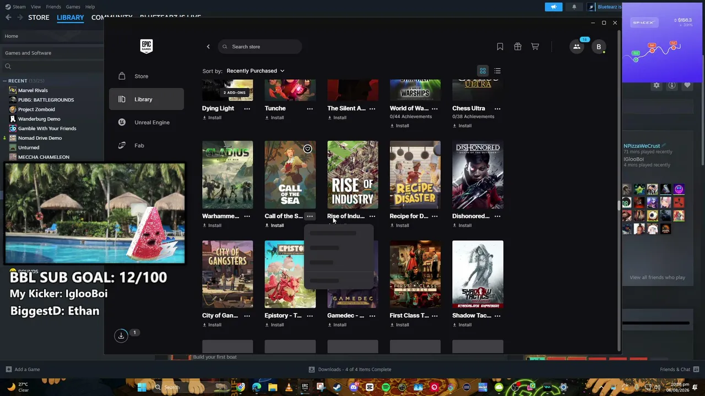Click the Steam library search magnifier icon

coord(8,67)
